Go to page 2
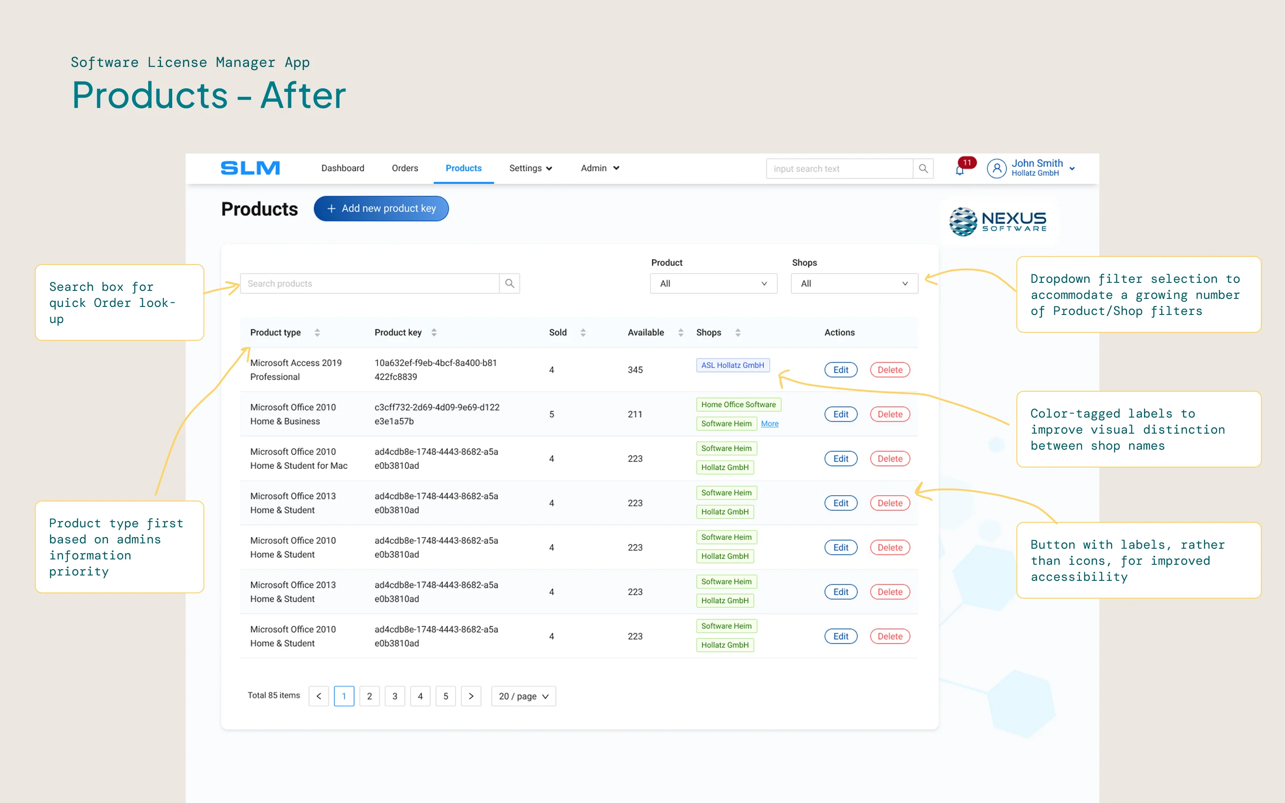 click(x=369, y=696)
